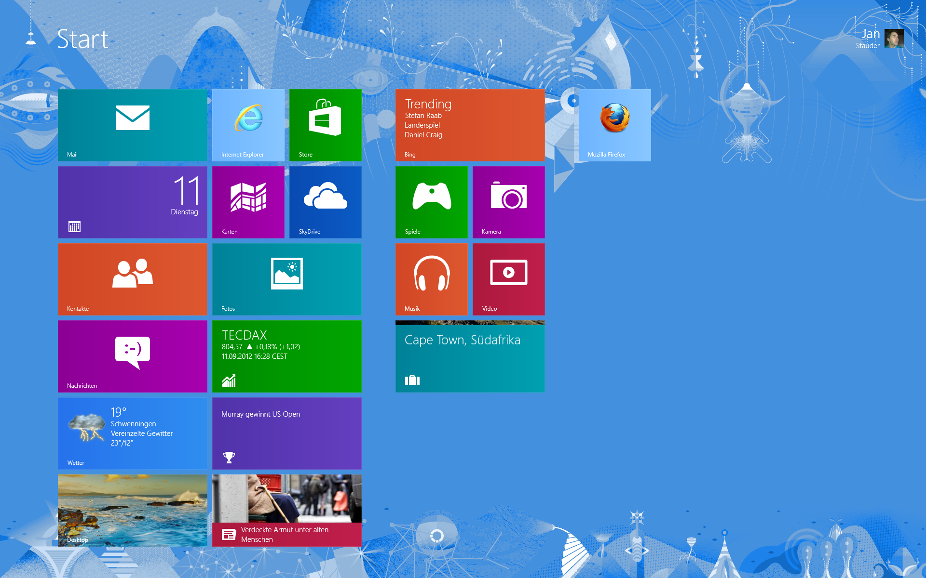Screen dimensions: 926x578
Task: Open the Video player tile
Action: coord(508,279)
